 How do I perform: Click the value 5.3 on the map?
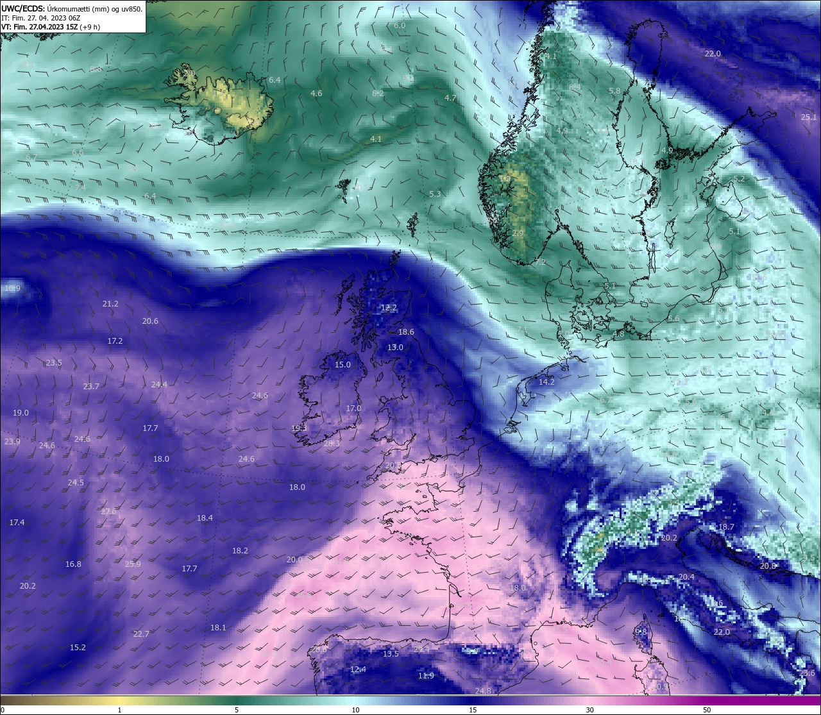pyautogui.click(x=435, y=194)
